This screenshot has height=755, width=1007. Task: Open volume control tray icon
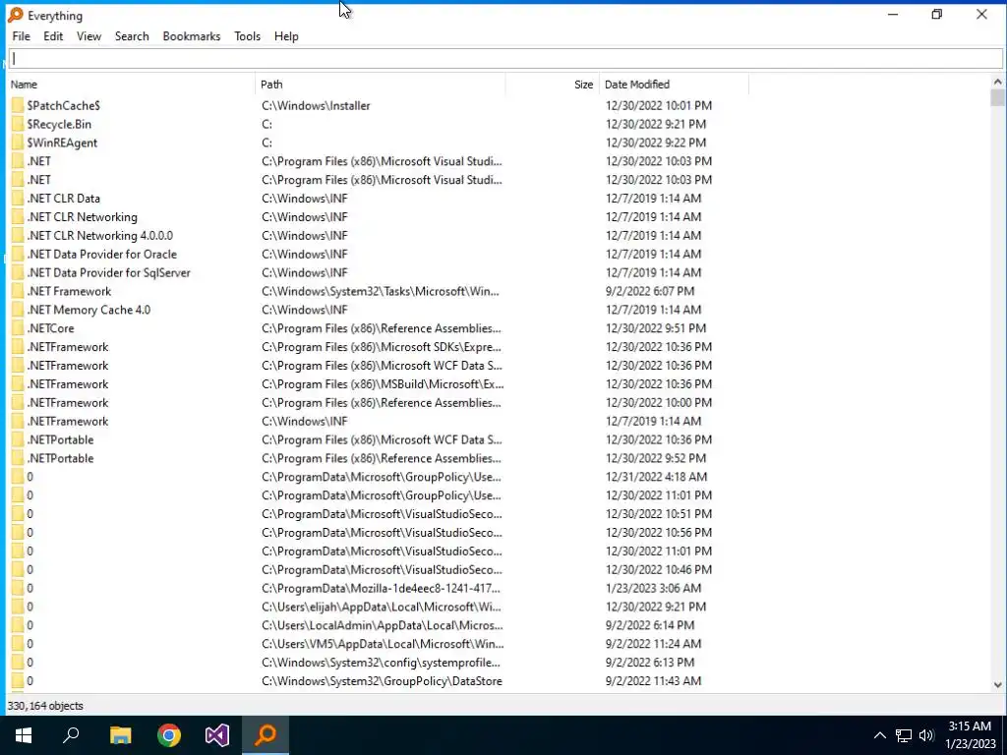click(x=926, y=735)
